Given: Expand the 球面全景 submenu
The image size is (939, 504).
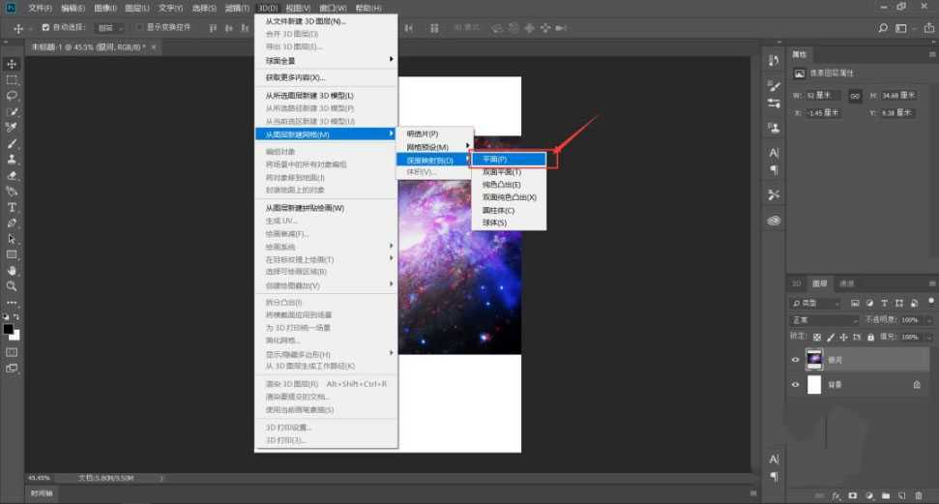Looking at the screenshot, I should coord(325,60).
